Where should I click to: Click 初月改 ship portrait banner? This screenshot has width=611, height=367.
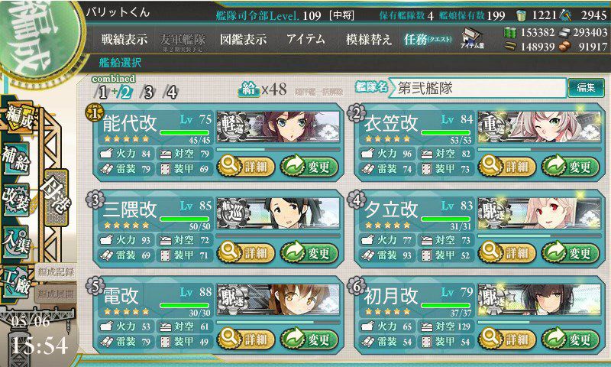(539, 300)
